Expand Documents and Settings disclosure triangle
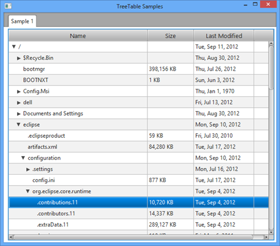 pyautogui.click(x=19, y=114)
